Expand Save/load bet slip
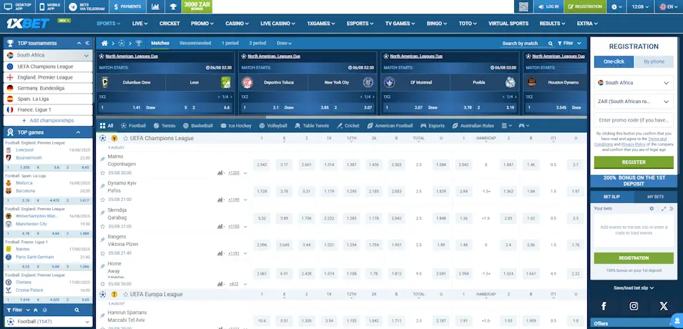The height and width of the screenshot is (329, 683). tap(634, 288)
